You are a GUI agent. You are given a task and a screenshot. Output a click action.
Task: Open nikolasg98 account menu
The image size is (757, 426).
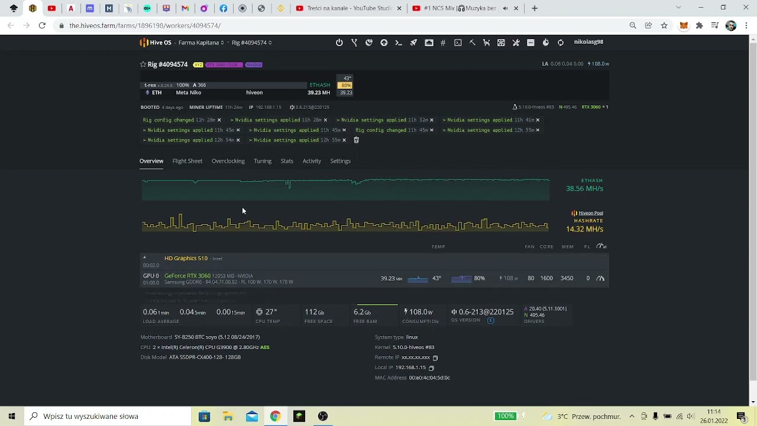pos(588,42)
